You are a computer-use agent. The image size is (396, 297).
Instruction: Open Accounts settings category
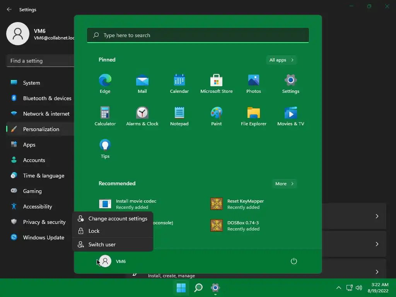pyautogui.click(x=40, y=160)
